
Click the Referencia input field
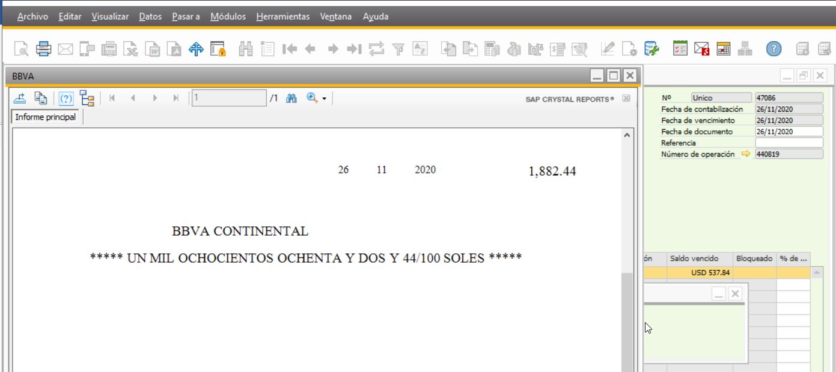[x=789, y=143]
